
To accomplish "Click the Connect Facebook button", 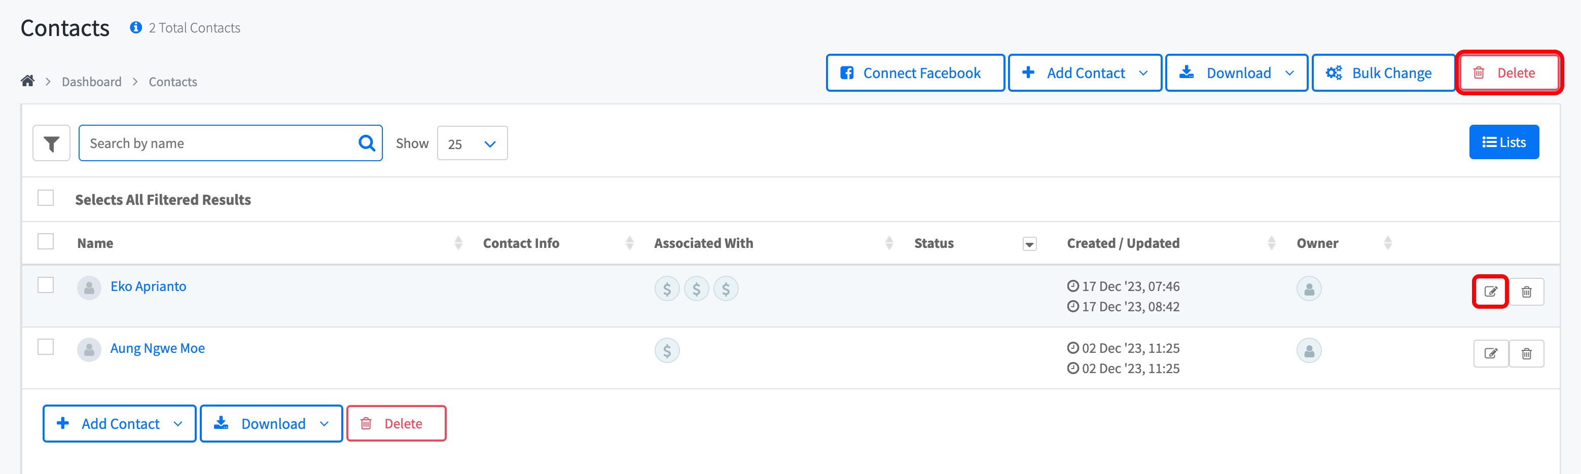I will click(915, 73).
